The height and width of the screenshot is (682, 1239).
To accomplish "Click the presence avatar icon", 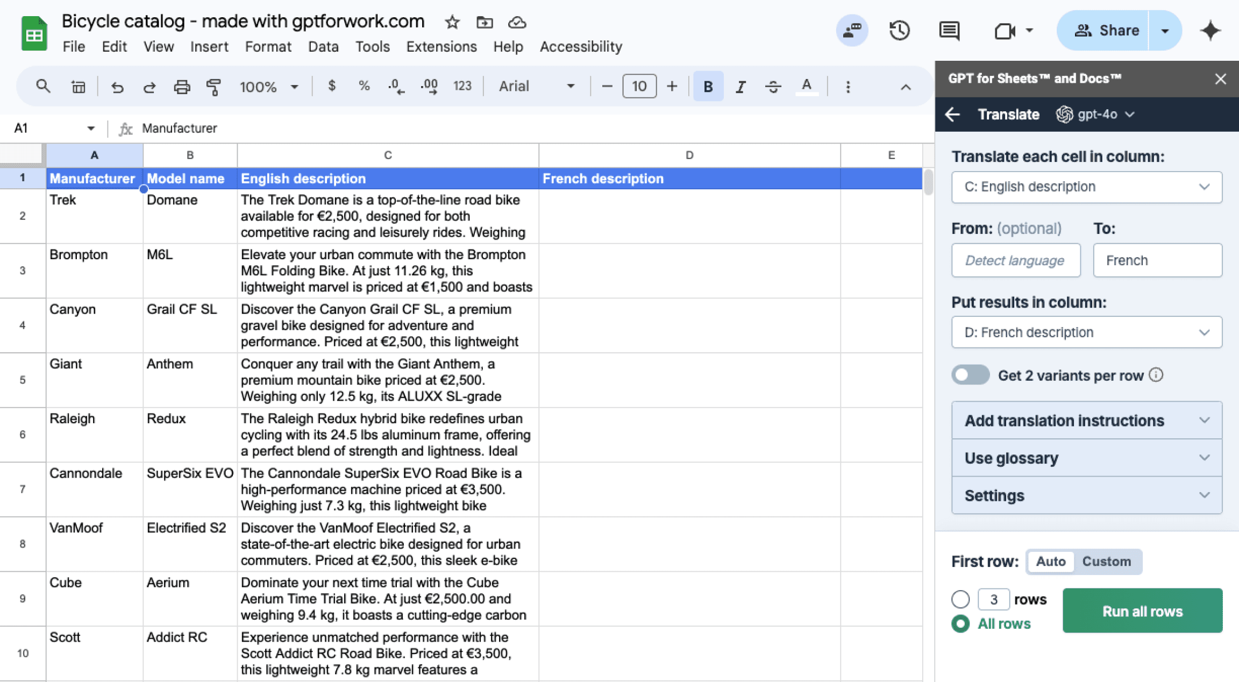I will pos(851,31).
